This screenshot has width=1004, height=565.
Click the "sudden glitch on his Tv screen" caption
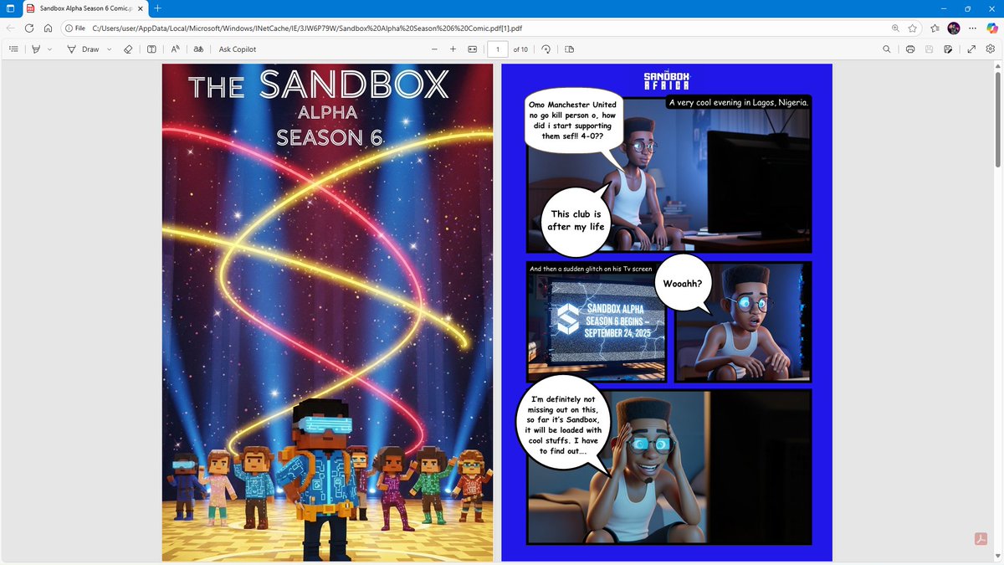pos(591,269)
